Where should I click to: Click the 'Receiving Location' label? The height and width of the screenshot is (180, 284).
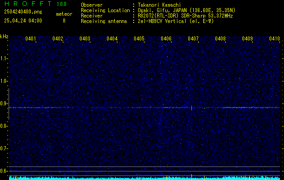coord(105,10)
